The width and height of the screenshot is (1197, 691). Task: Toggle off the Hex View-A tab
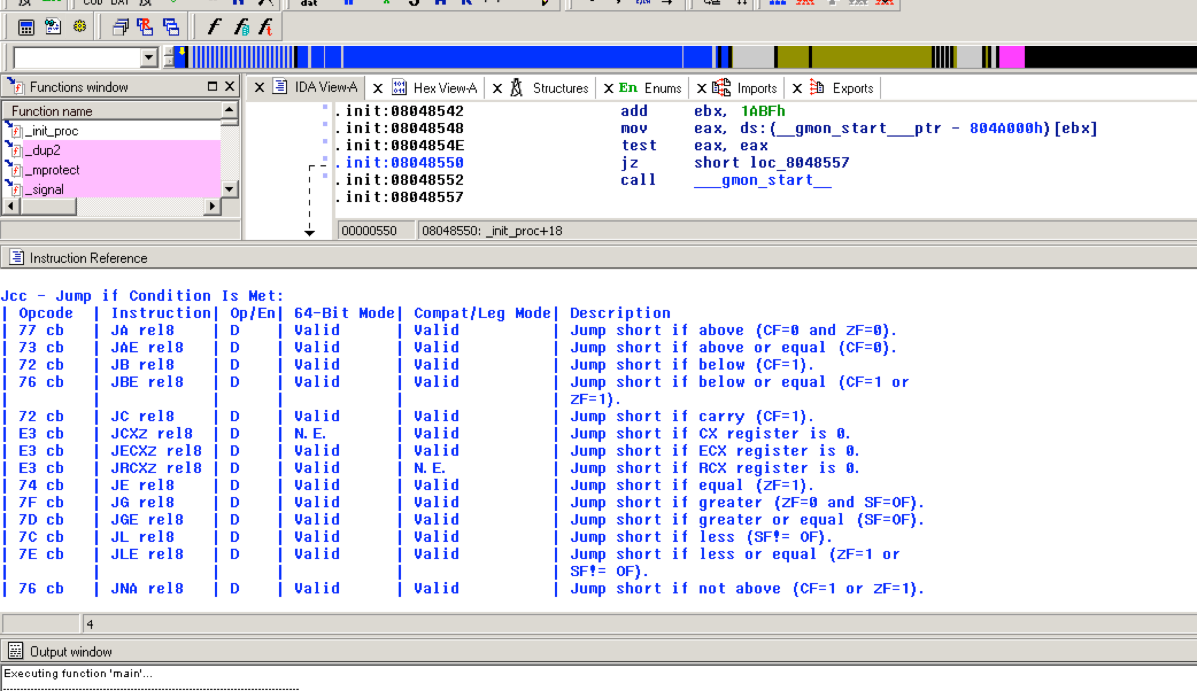click(x=379, y=88)
